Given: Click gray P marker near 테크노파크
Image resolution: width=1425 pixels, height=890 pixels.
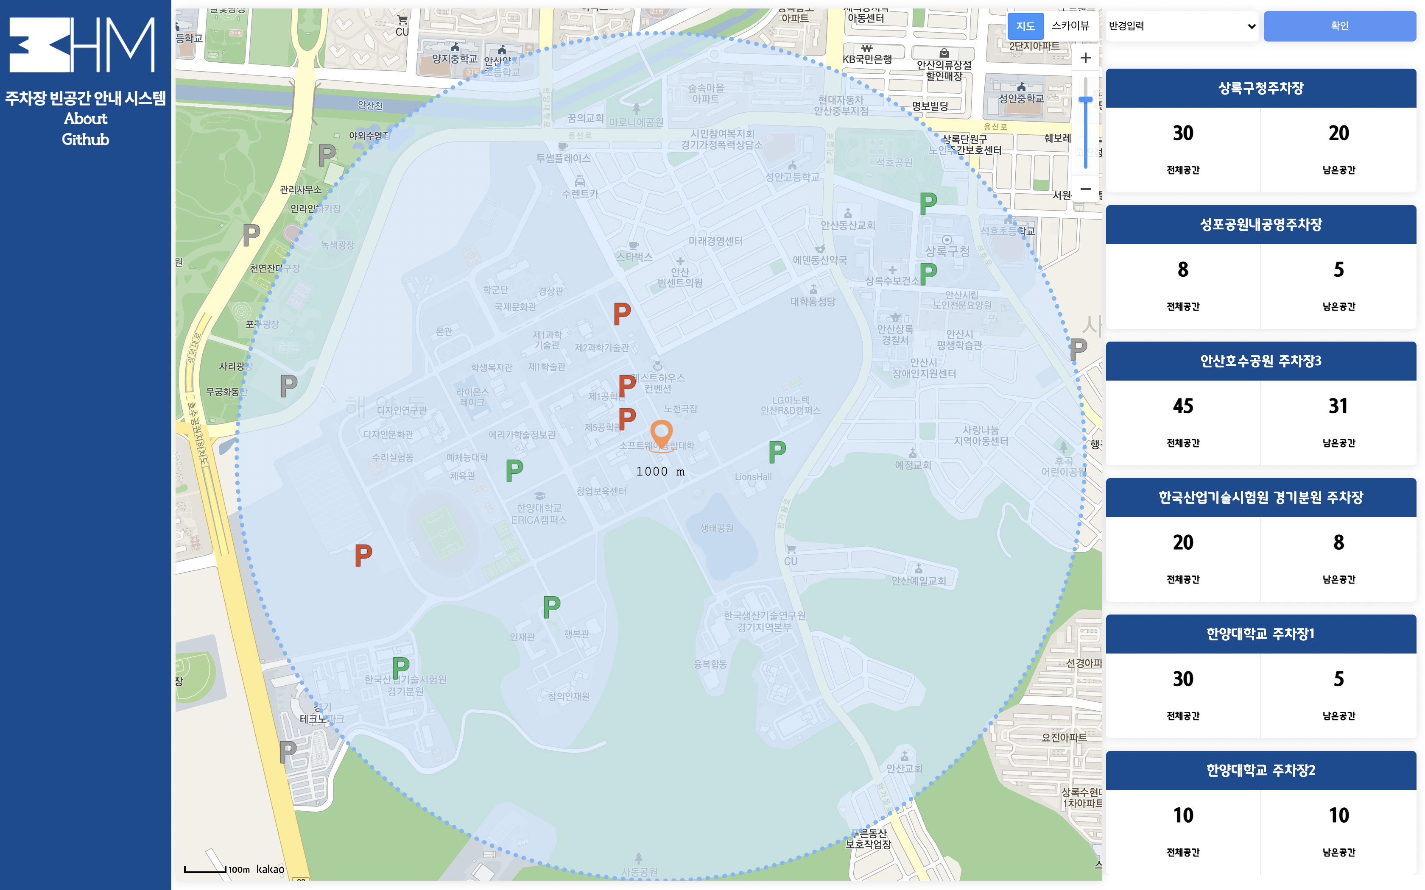Looking at the screenshot, I should [x=288, y=752].
